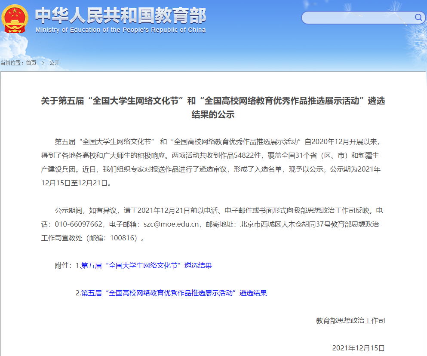Click the phone number 010-66097662
427x356 pixels.
pyautogui.click(x=78, y=224)
